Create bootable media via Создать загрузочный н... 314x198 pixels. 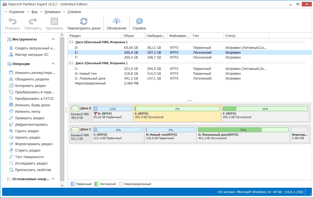tap(32, 48)
